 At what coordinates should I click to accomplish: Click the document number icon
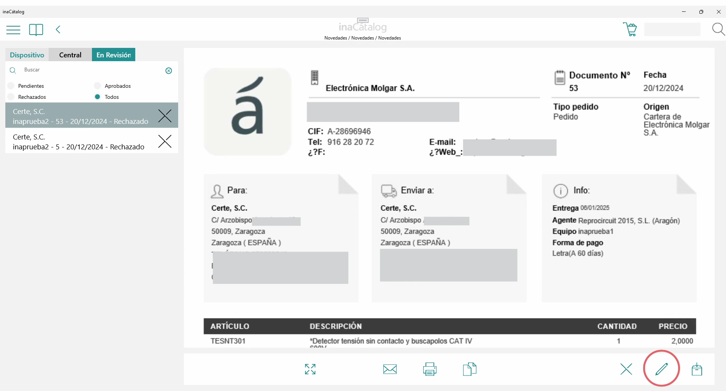560,78
